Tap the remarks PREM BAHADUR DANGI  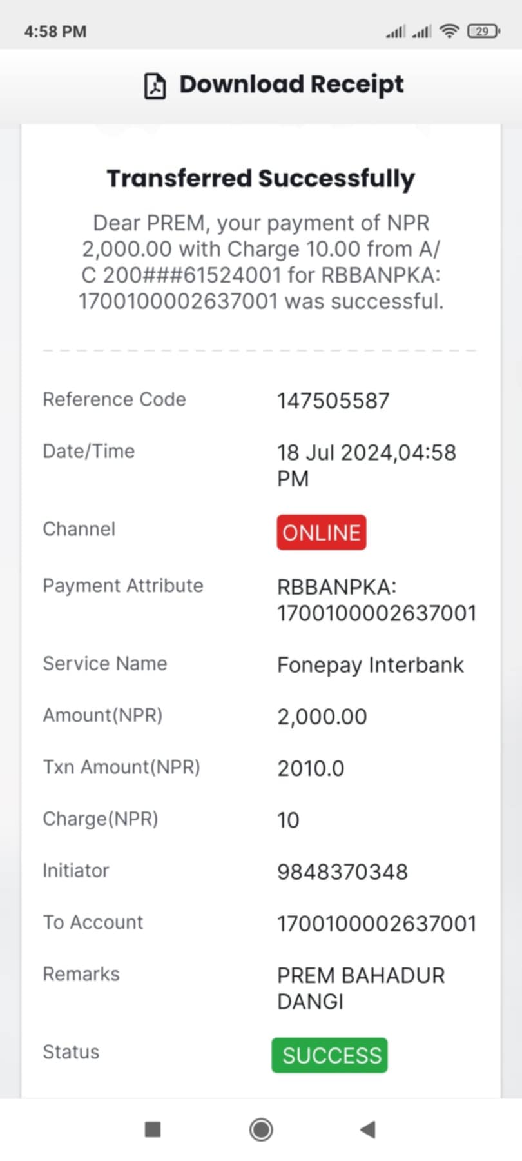click(x=361, y=988)
